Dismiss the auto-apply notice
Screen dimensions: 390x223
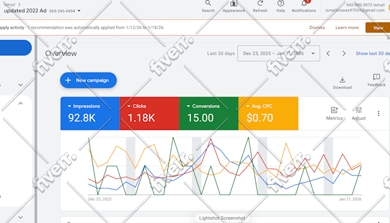pos(317,27)
